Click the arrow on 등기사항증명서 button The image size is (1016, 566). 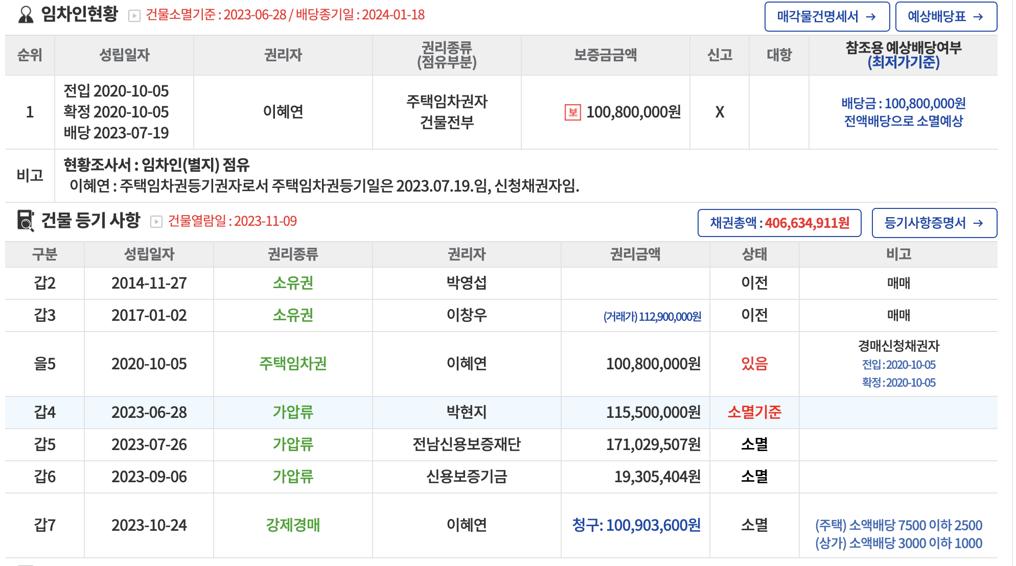point(978,223)
